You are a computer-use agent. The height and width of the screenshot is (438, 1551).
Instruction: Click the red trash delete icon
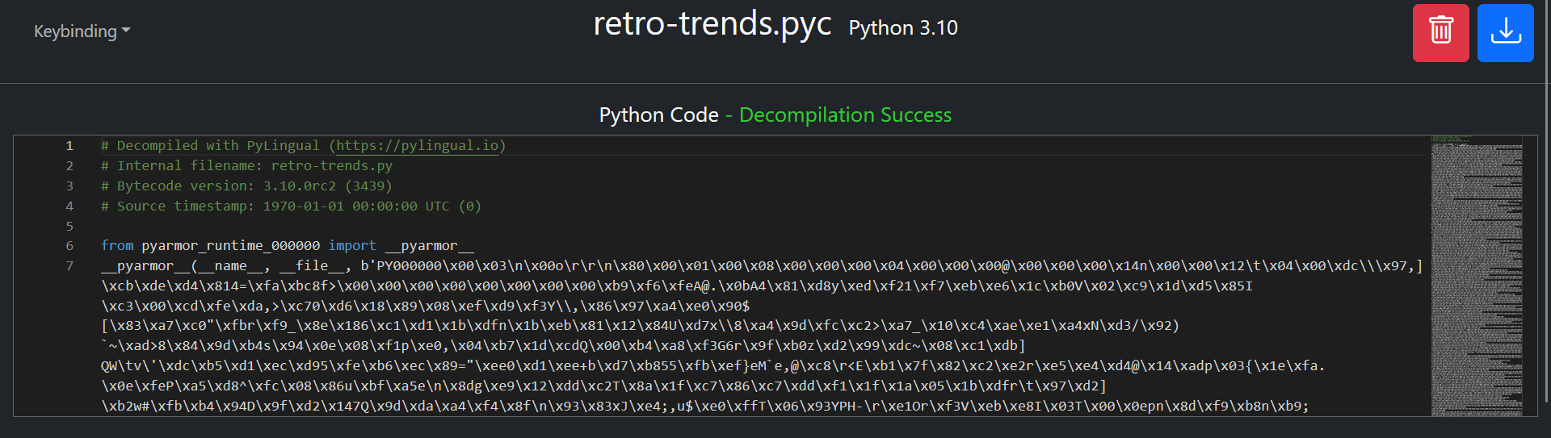[1440, 32]
